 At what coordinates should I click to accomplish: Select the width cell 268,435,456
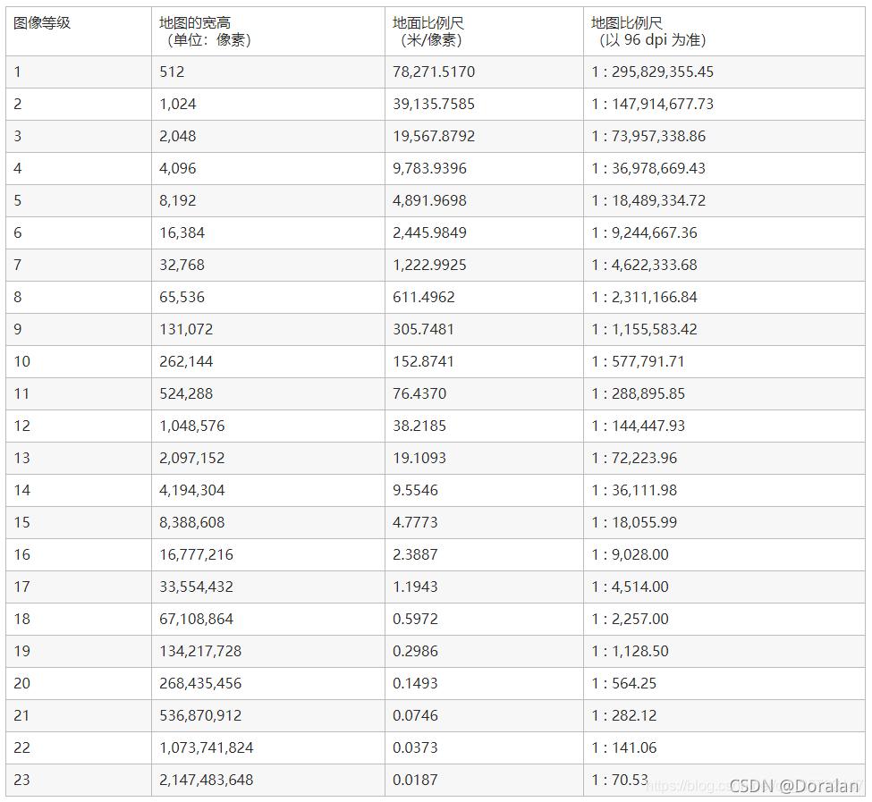(200, 683)
